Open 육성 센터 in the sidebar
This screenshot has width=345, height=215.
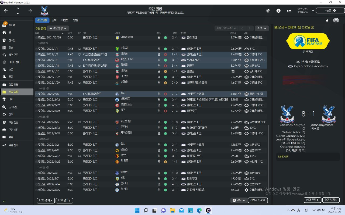coord(17,145)
